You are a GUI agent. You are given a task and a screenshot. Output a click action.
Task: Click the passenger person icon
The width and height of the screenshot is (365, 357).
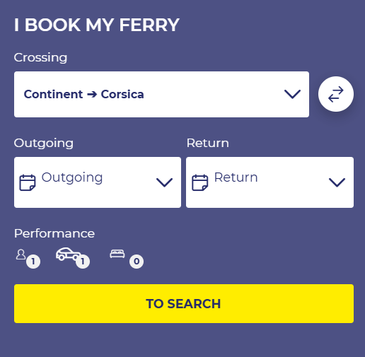pyautogui.click(x=21, y=254)
